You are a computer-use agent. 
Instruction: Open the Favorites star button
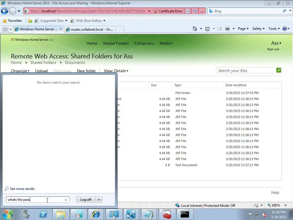tap(12, 21)
